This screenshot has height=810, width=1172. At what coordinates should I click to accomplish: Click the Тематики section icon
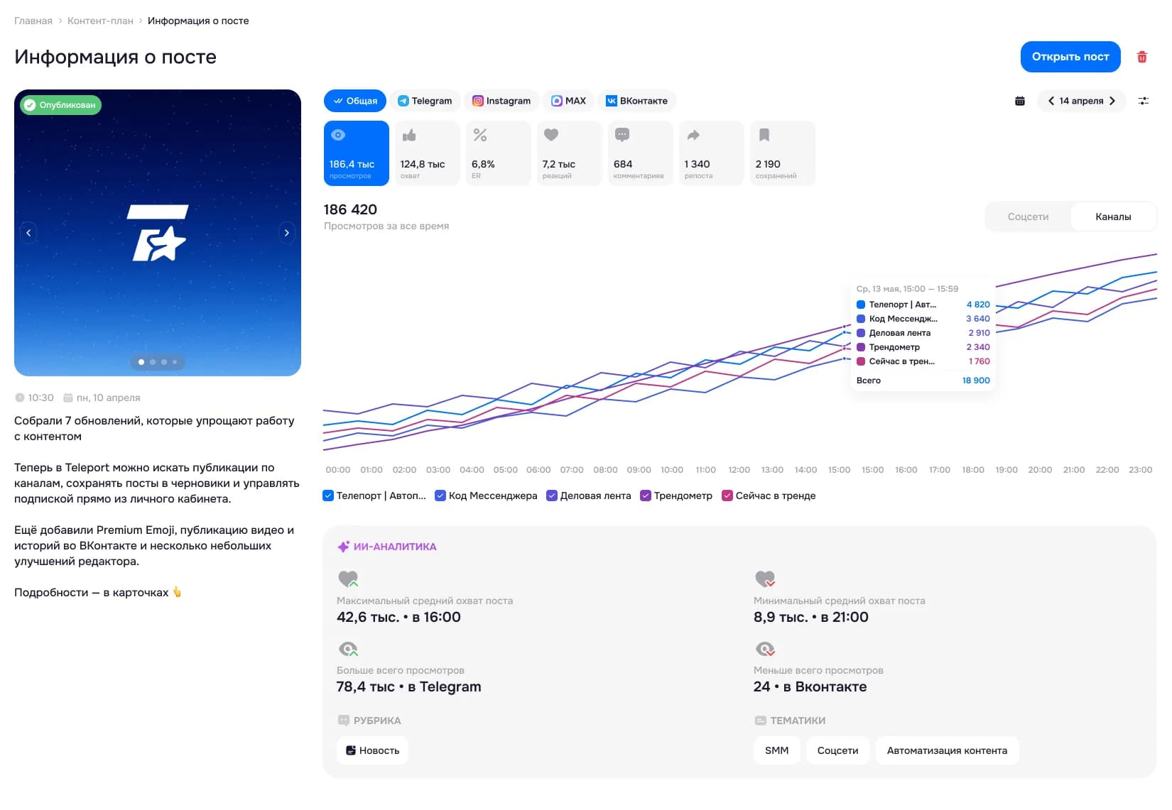761,721
